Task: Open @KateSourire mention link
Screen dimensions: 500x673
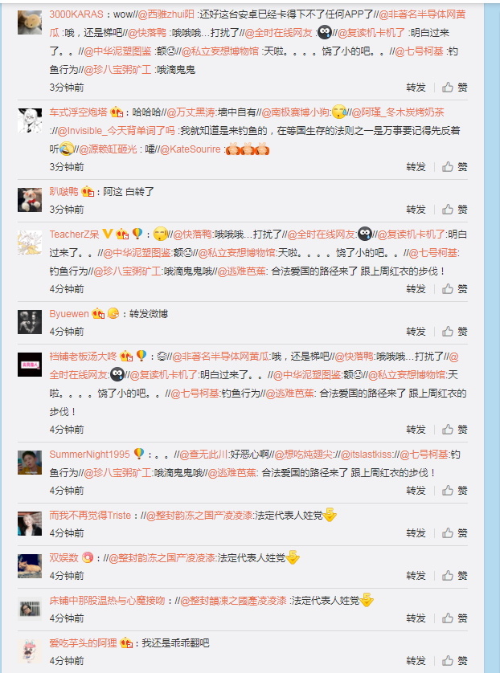Action: point(190,149)
